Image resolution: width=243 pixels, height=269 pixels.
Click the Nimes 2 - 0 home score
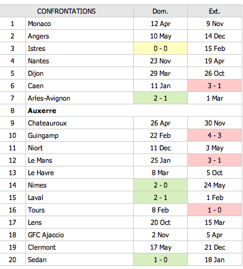(x=161, y=185)
